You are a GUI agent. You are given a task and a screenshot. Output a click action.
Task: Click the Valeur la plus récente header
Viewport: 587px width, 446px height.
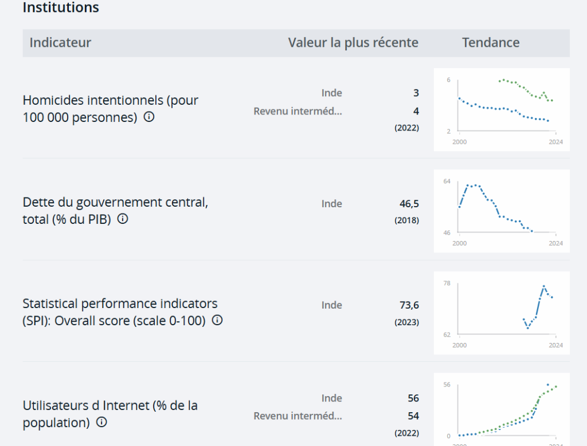coord(353,42)
